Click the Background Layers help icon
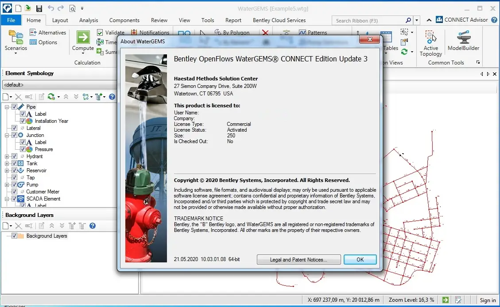The height and width of the screenshot is (307, 500). (93, 226)
